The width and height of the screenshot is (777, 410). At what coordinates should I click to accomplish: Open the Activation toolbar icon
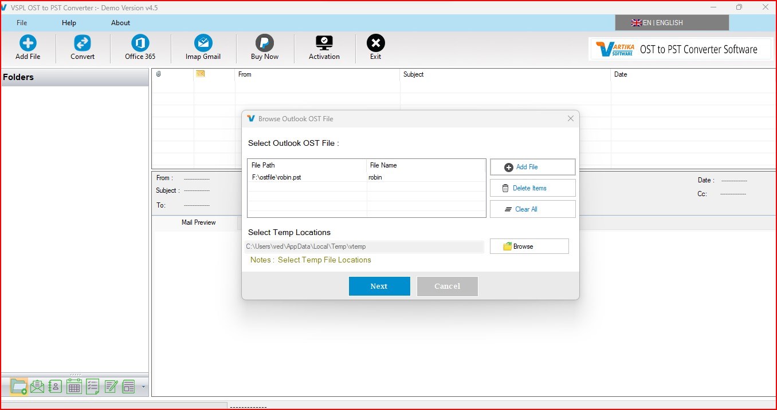(324, 47)
